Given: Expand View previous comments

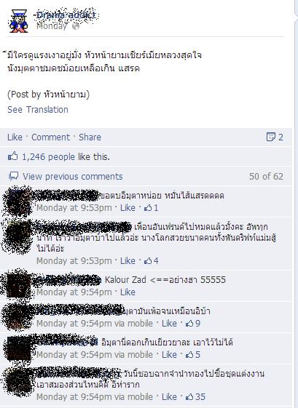Looking at the screenshot, I should [72, 177].
